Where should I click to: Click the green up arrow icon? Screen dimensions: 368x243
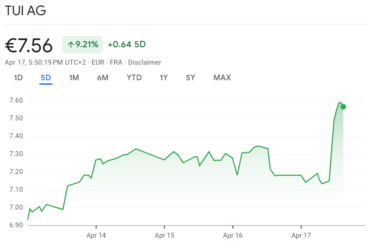coord(70,45)
